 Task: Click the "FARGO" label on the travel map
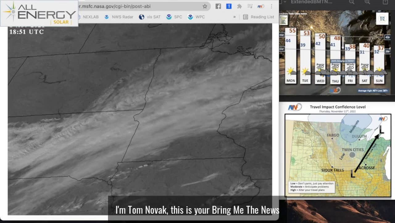pos(333,135)
